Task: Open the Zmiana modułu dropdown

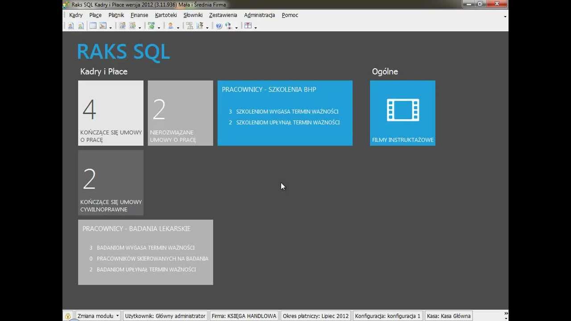Action: click(98, 316)
